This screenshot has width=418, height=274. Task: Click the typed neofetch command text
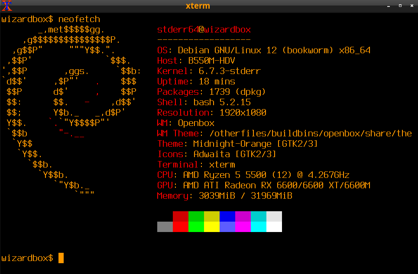(x=79, y=19)
